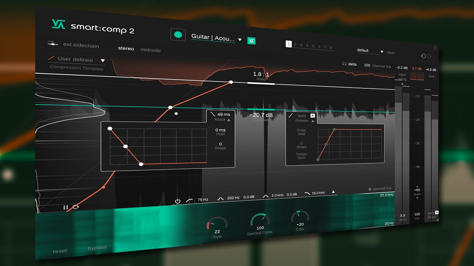Expand the User defined compression template menu

(x=103, y=60)
